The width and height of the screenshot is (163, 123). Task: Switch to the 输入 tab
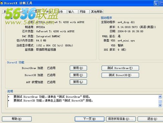pyautogui.click(x=72, y=12)
